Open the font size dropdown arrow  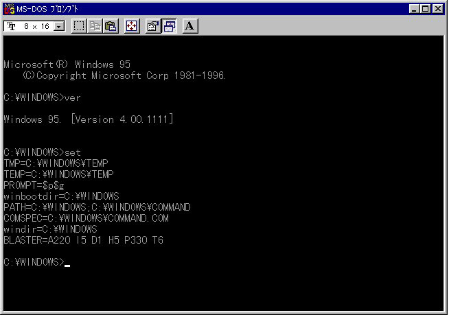tap(59, 27)
